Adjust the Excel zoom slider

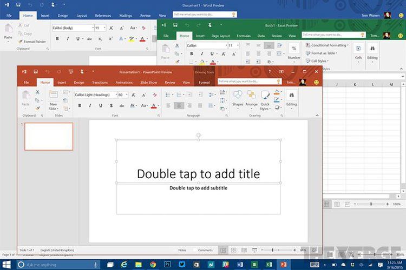coord(371,204)
